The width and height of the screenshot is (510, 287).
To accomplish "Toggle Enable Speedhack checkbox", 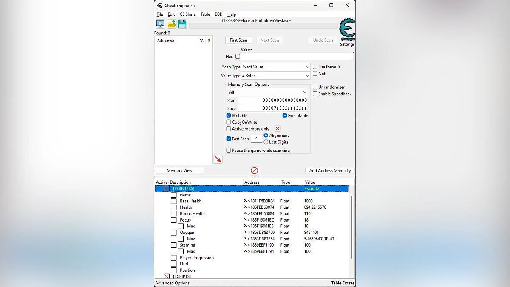I will click(315, 94).
